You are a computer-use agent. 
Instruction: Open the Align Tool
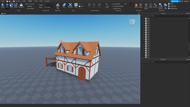click(58, 6)
